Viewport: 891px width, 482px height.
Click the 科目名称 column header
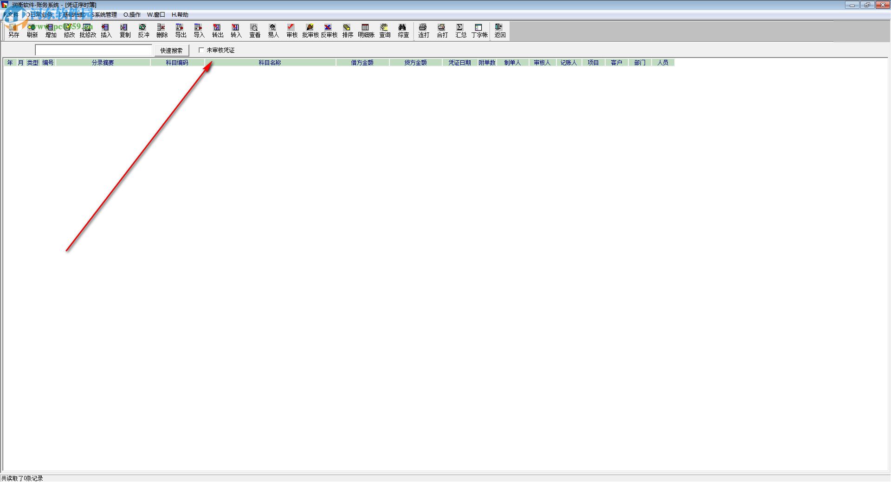[270, 63]
